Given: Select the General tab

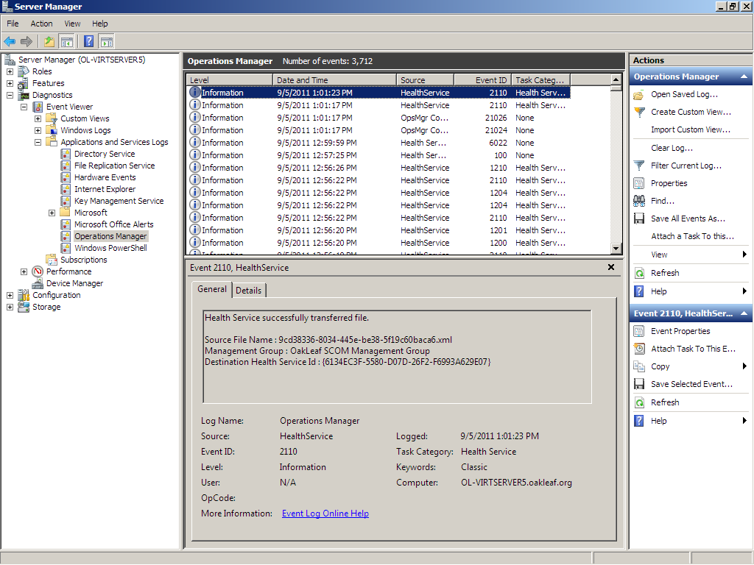Looking at the screenshot, I should [211, 289].
